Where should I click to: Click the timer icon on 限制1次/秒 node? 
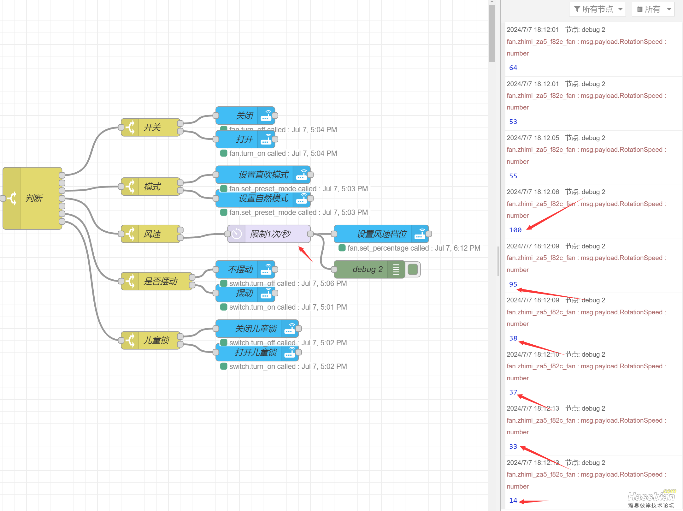tap(237, 234)
